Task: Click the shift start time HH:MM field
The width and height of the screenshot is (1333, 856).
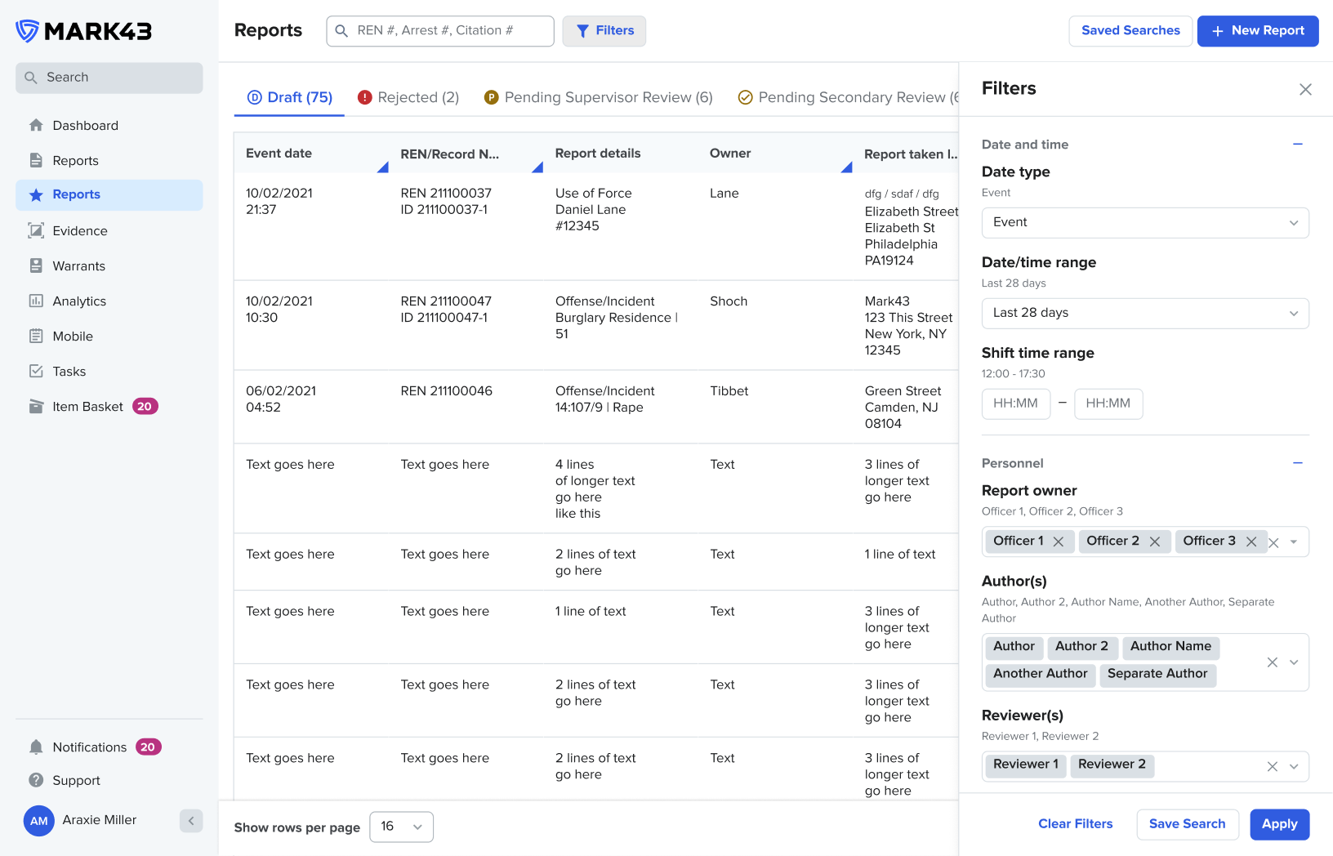Action: pos(1016,403)
